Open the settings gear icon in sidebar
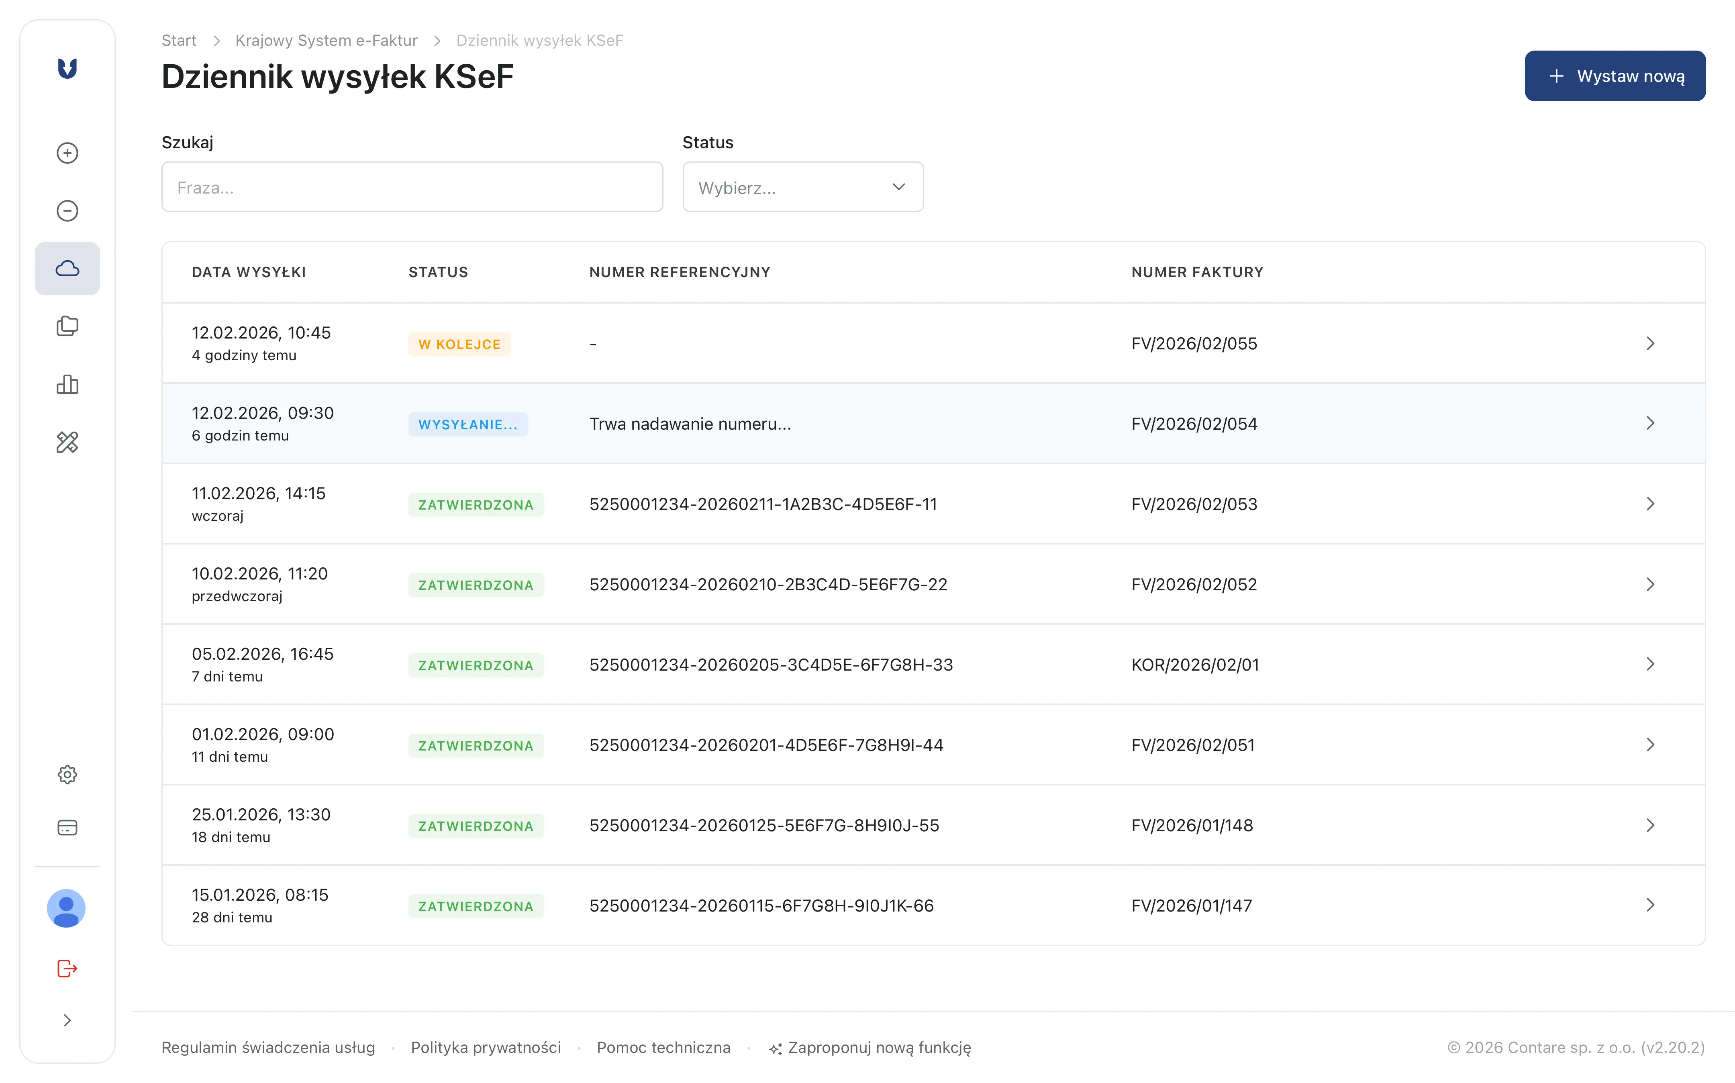 click(67, 774)
